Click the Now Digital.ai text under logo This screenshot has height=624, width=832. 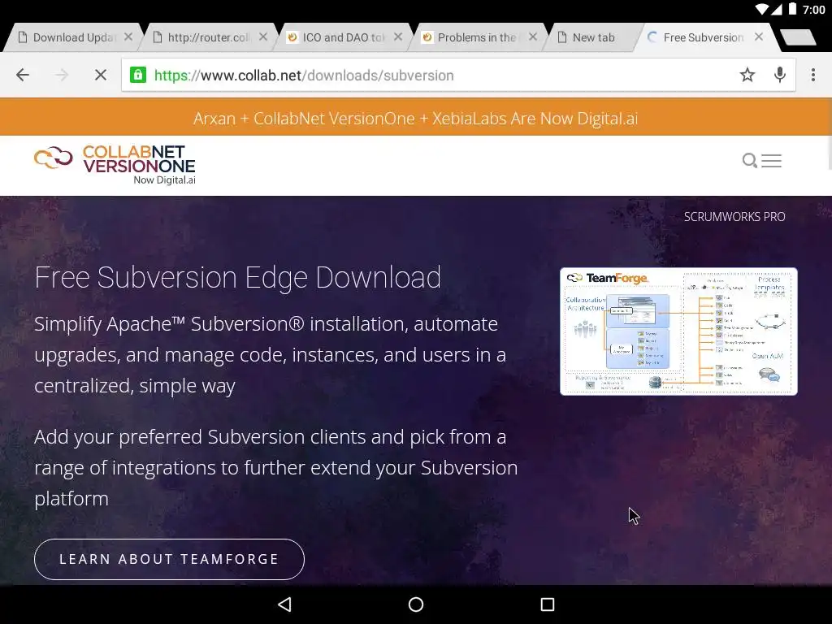coord(164,180)
